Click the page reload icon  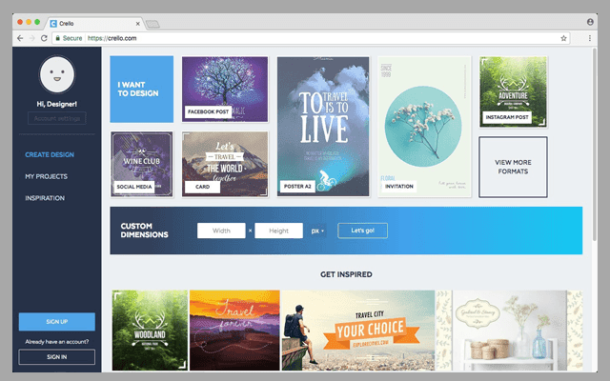pos(44,38)
